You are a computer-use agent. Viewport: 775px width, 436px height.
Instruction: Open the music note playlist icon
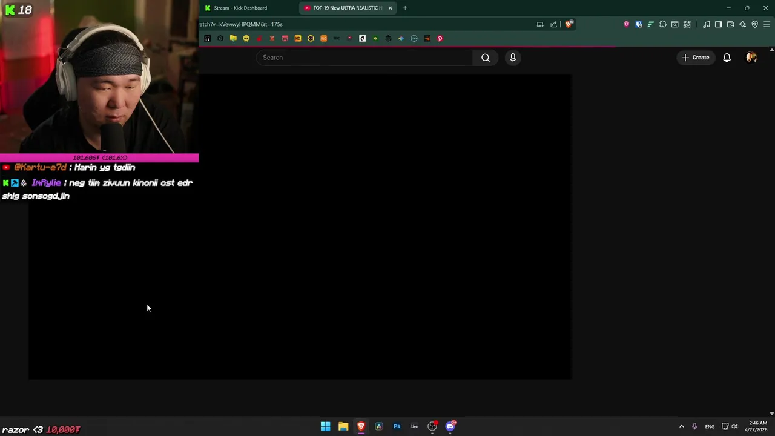(x=707, y=24)
